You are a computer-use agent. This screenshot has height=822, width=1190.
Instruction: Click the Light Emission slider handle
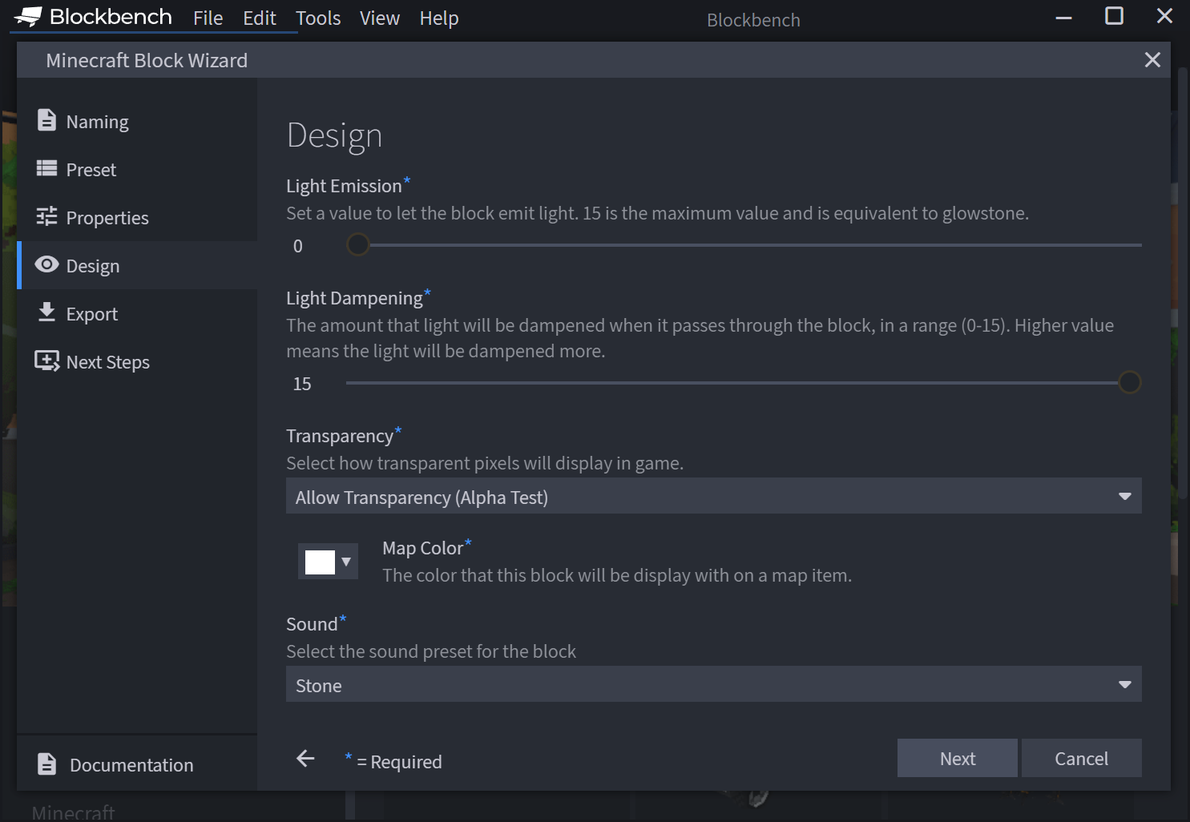357,244
